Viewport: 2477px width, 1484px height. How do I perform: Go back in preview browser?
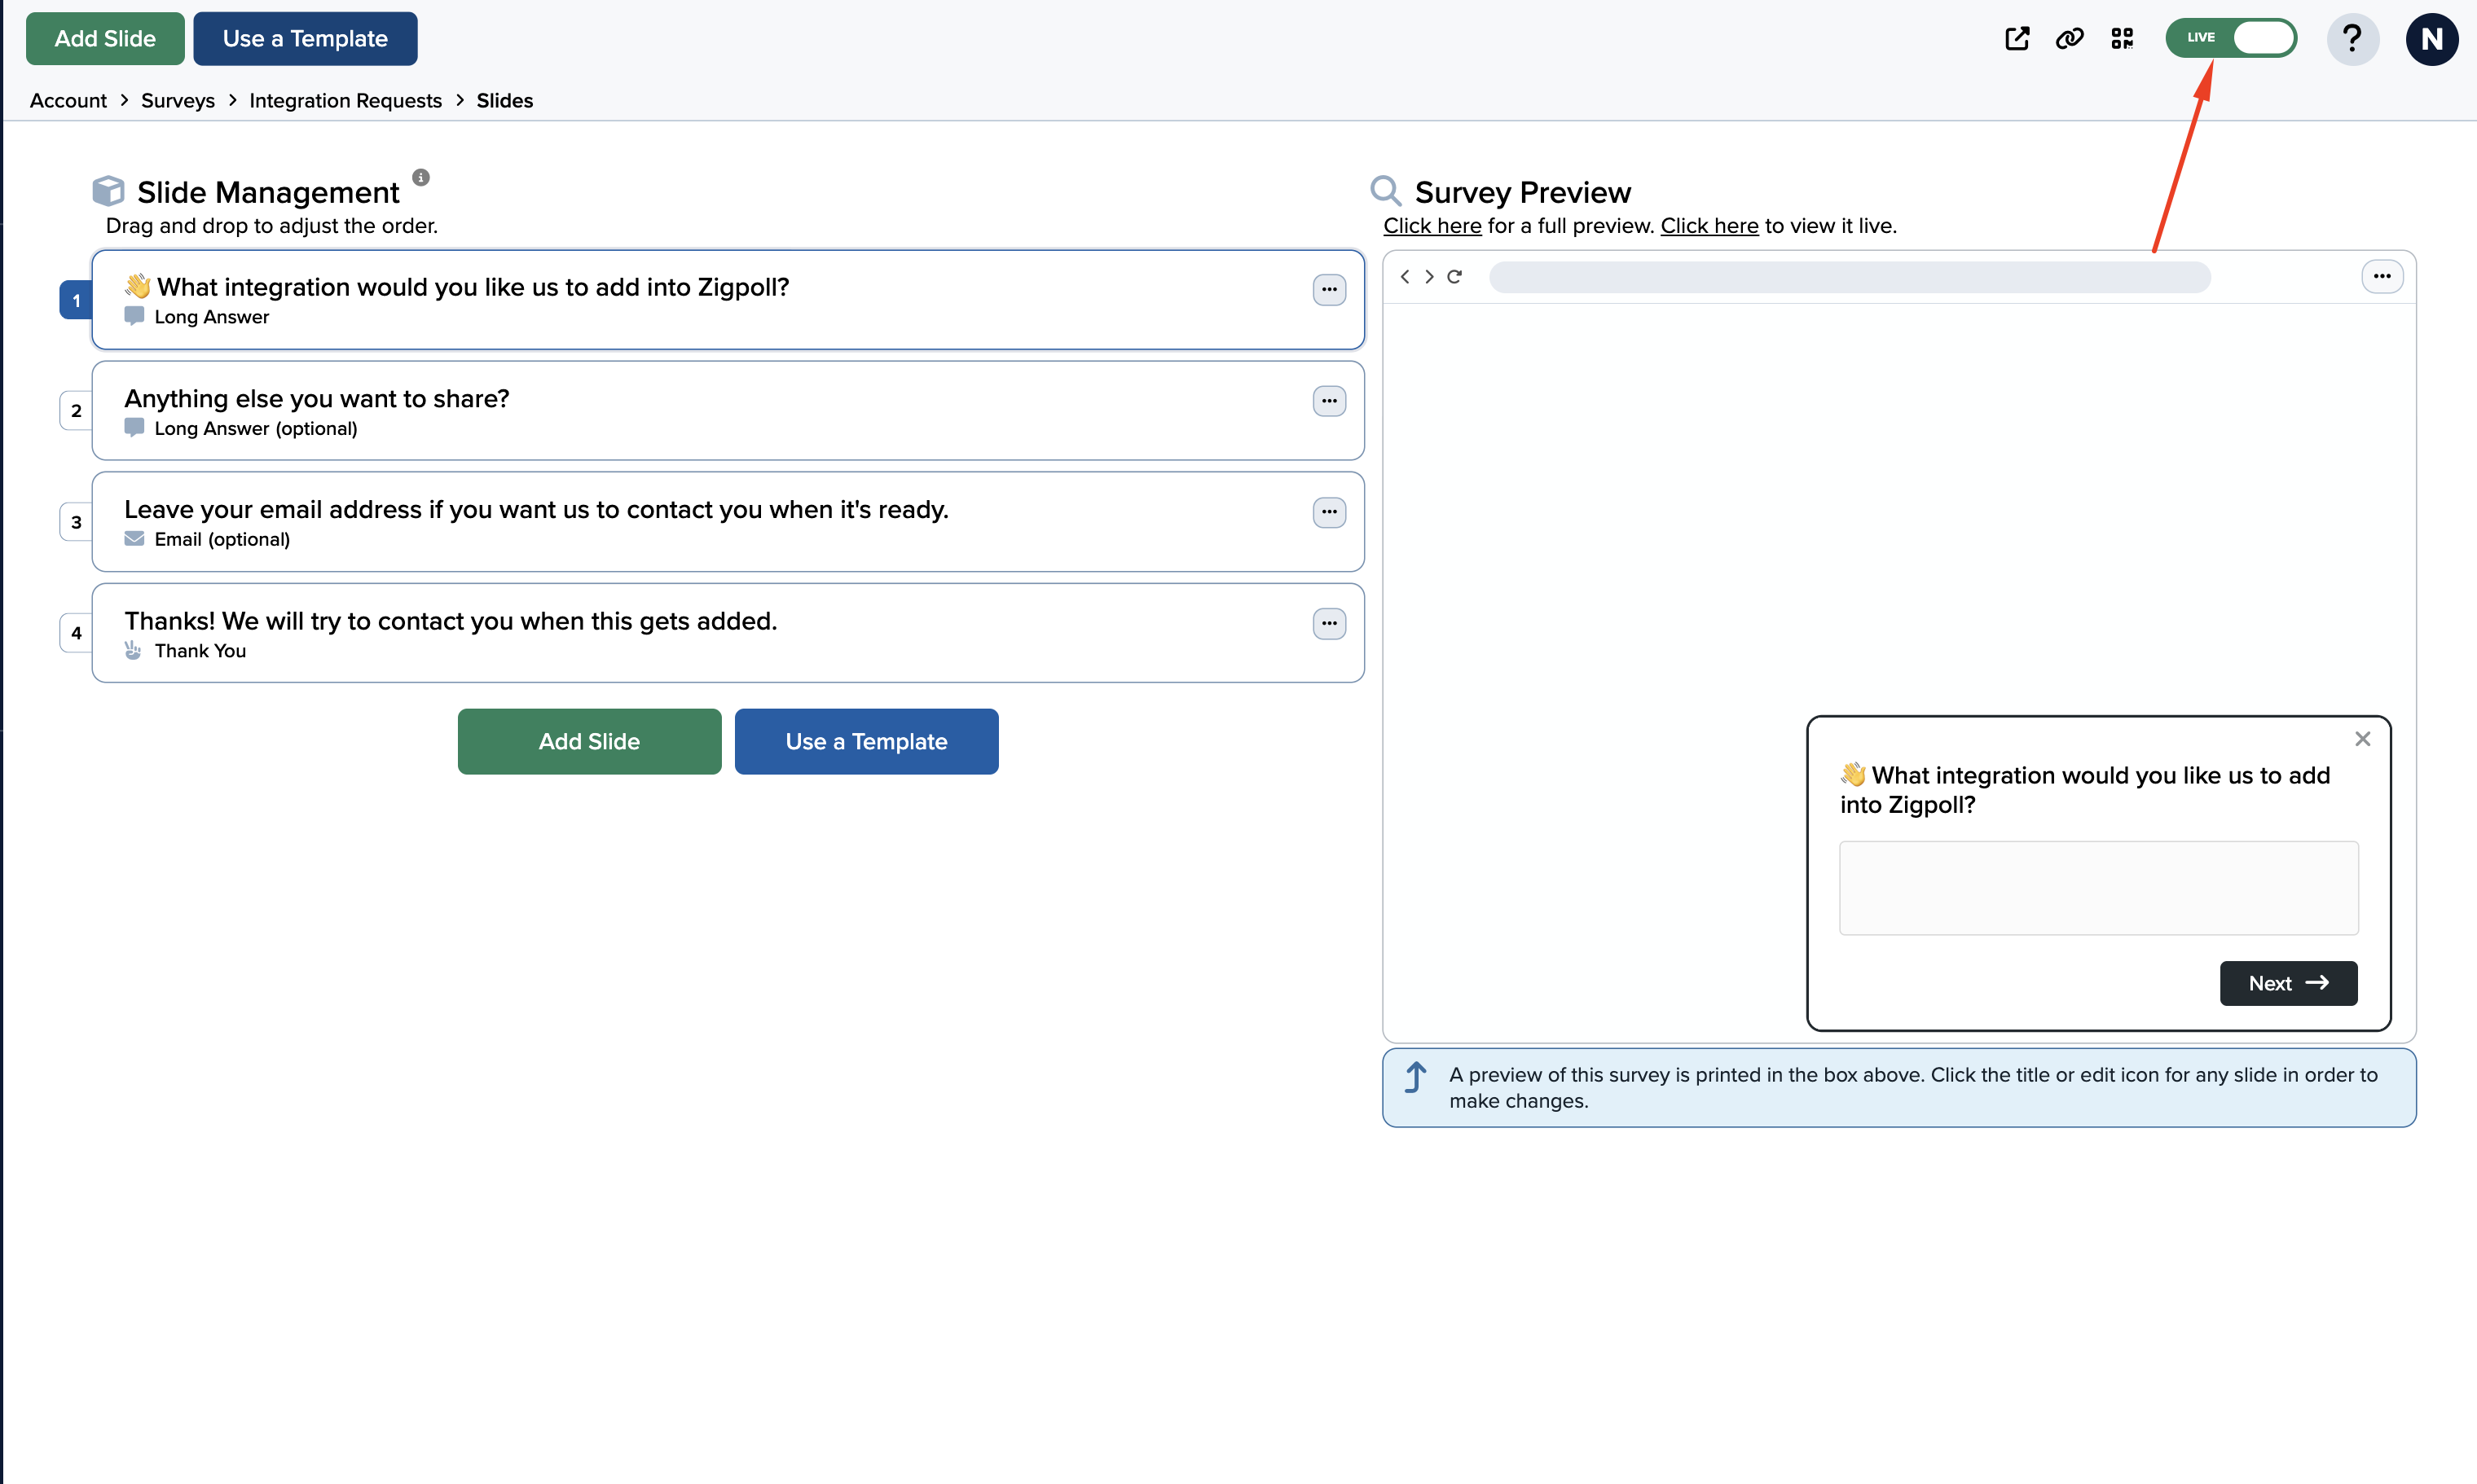click(1405, 277)
